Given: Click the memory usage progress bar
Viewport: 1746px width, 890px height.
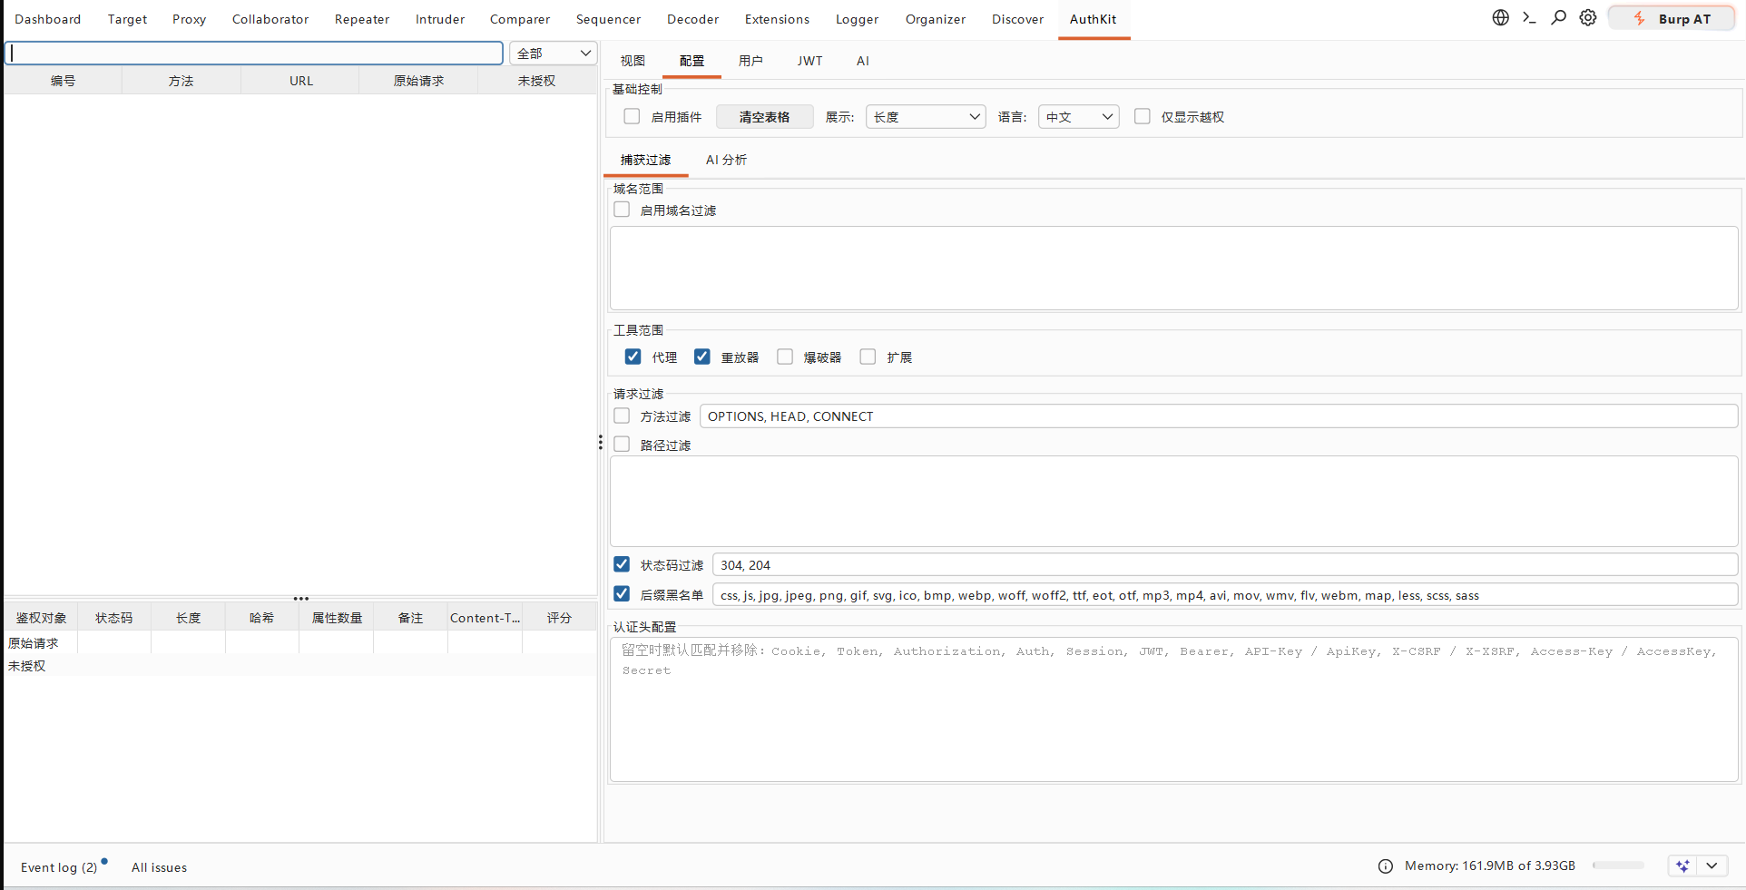Looking at the screenshot, I should [1618, 866].
